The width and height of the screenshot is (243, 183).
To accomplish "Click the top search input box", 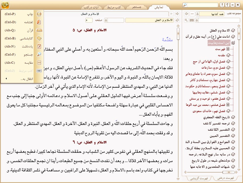I will [x=203, y=5].
